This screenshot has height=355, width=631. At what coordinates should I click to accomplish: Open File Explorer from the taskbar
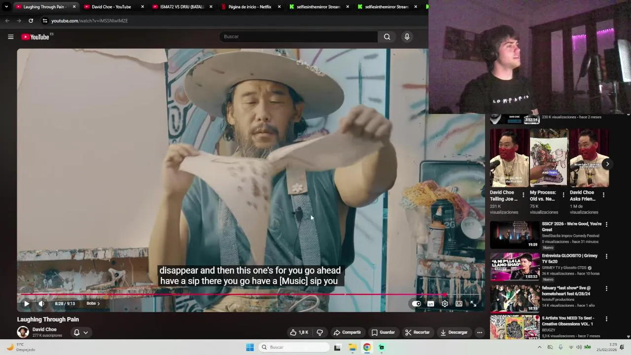point(352,347)
